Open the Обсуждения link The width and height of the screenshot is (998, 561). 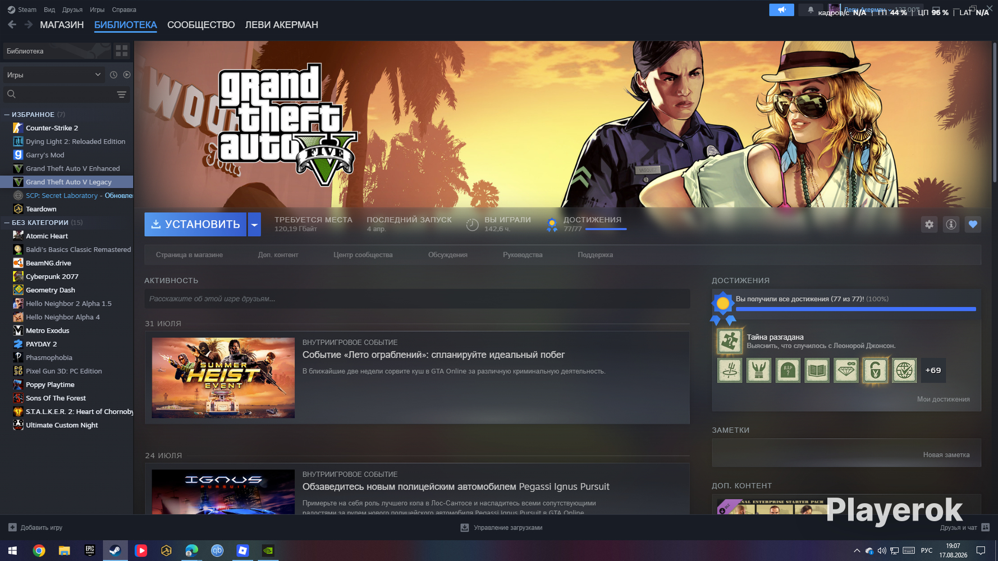click(448, 255)
